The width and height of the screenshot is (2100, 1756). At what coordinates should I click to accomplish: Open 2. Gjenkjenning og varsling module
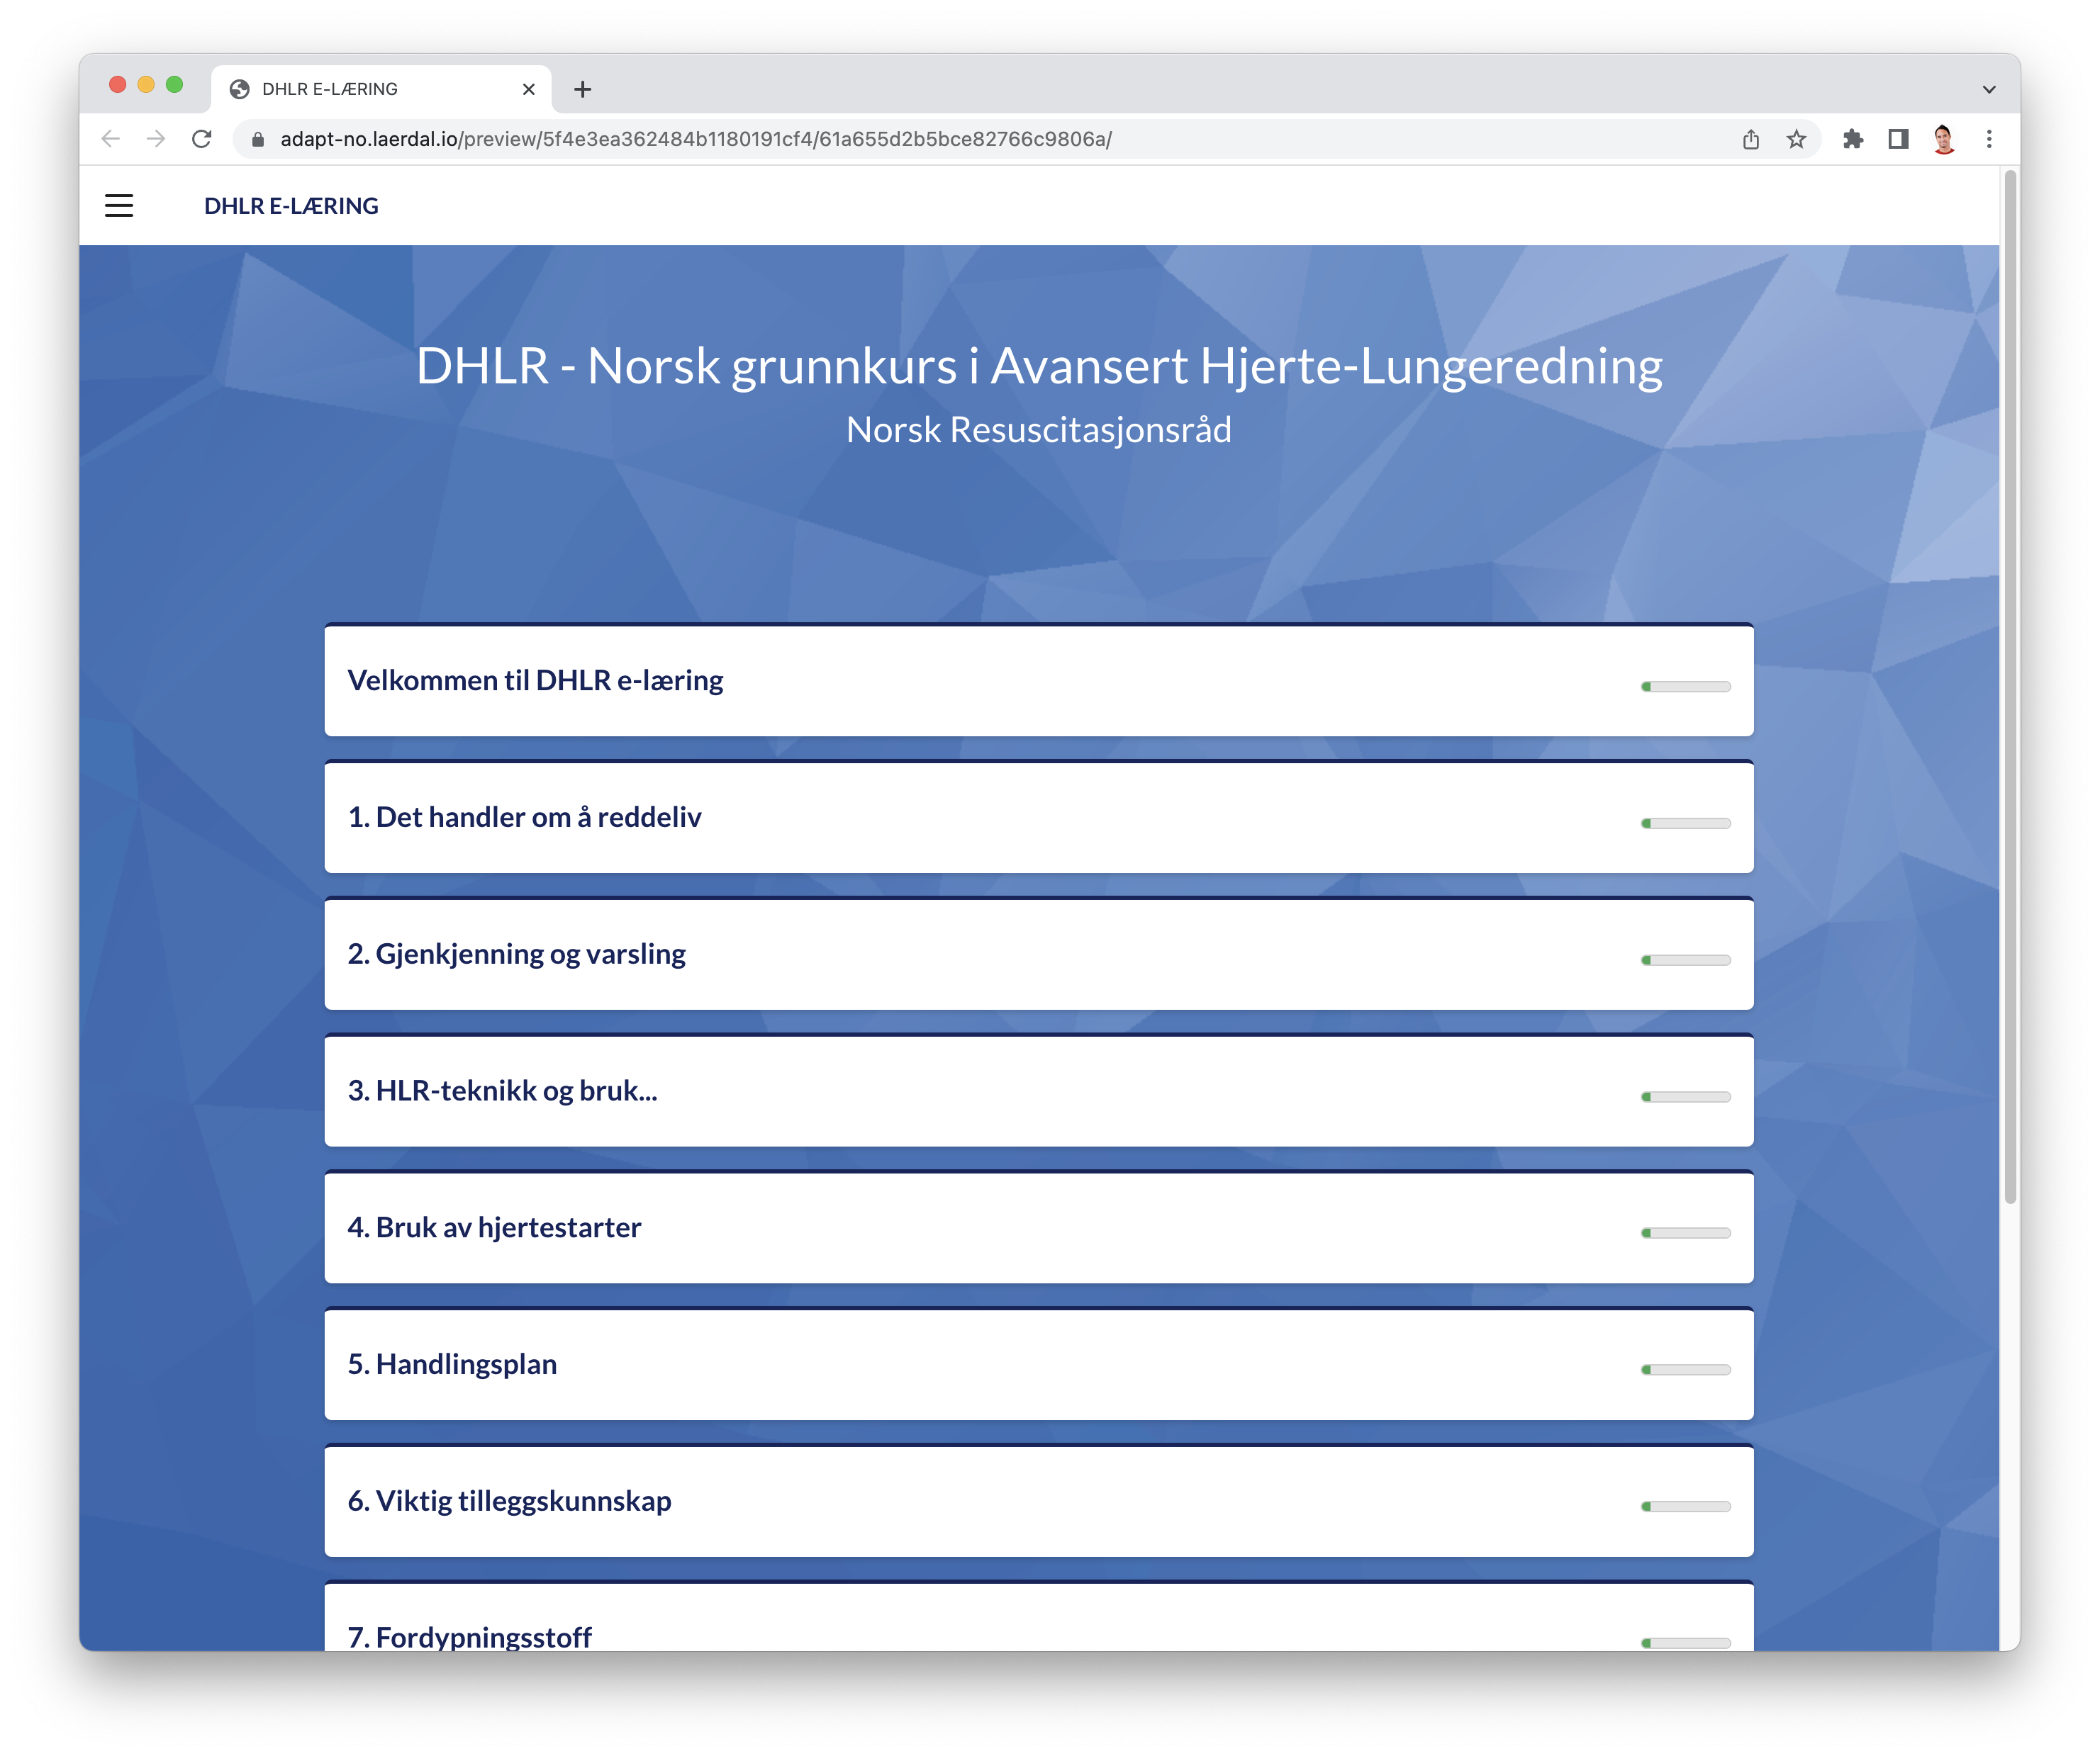pos(1039,955)
